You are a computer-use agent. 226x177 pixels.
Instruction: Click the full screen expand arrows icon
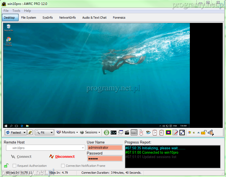coord(182,133)
